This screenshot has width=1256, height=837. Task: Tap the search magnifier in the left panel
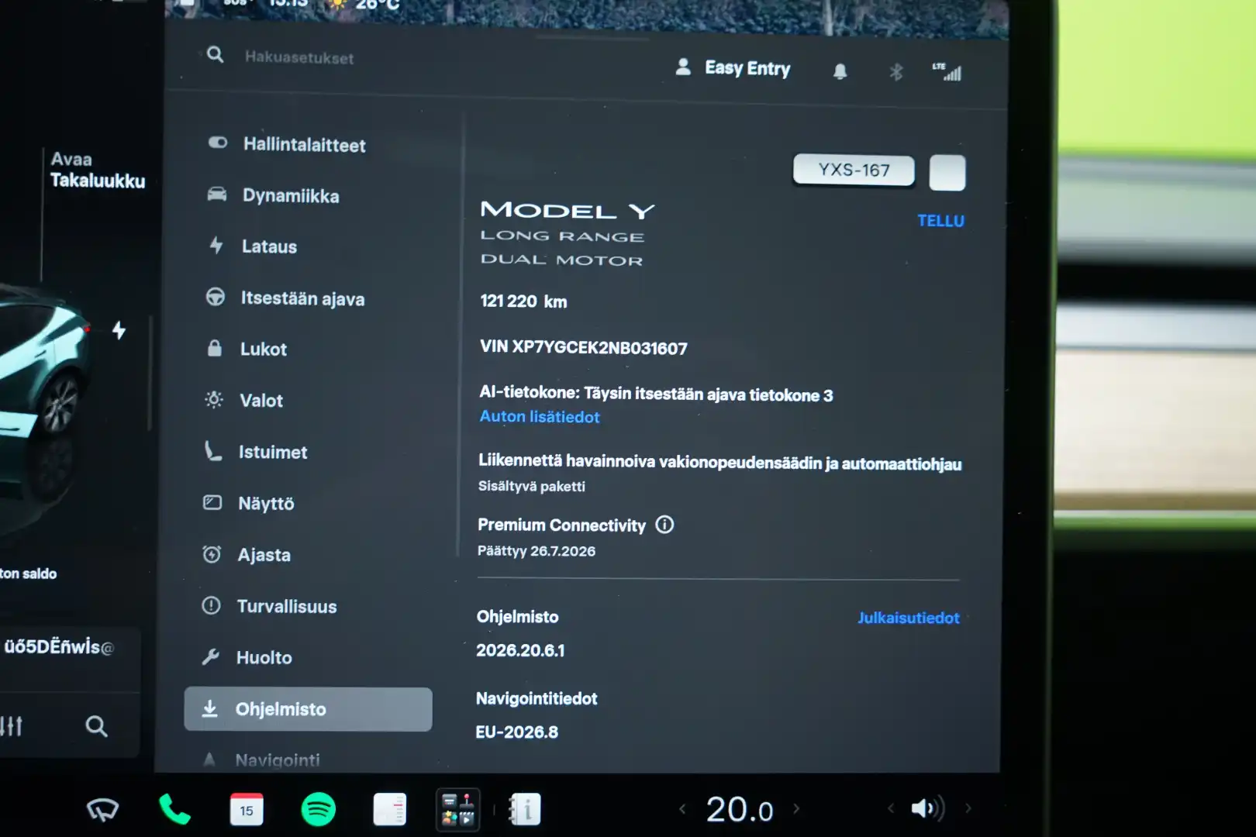click(96, 726)
